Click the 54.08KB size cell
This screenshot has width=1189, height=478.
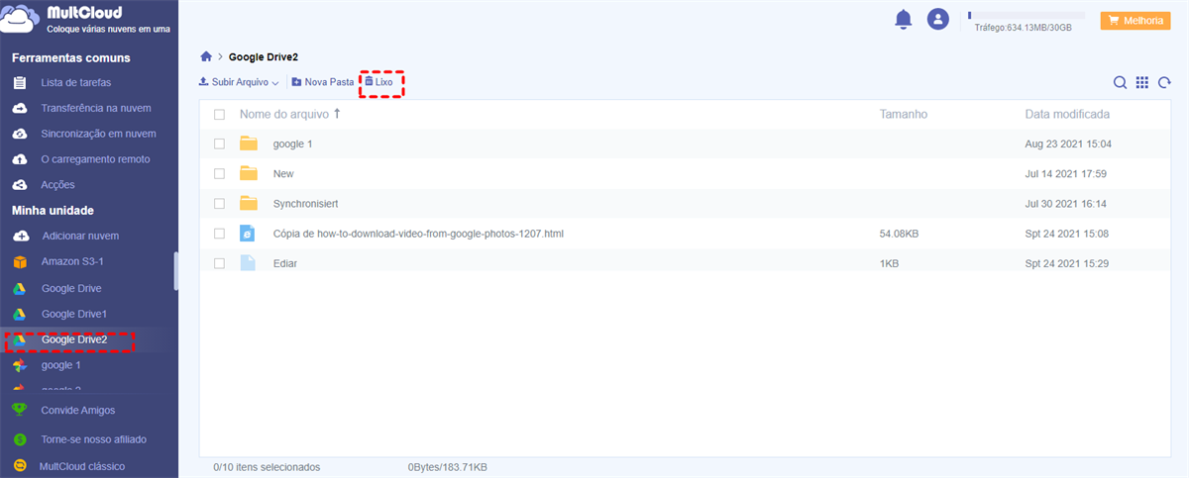pyautogui.click(x=899, y=234)
